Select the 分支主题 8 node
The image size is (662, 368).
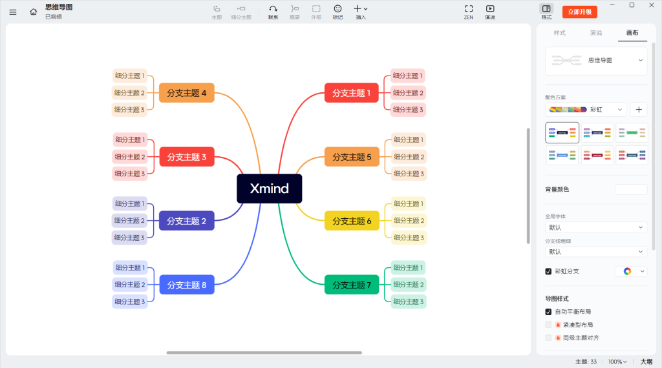tap(187, 285)
